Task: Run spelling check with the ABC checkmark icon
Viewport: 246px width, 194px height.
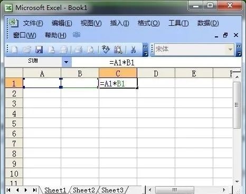Action: click(106, 50)
